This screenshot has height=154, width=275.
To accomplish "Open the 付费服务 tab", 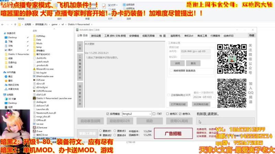I will coord(215,36).
